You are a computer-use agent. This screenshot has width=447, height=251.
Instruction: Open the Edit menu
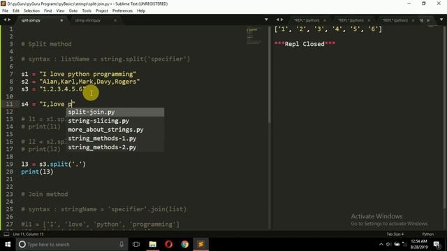(16, 10)
